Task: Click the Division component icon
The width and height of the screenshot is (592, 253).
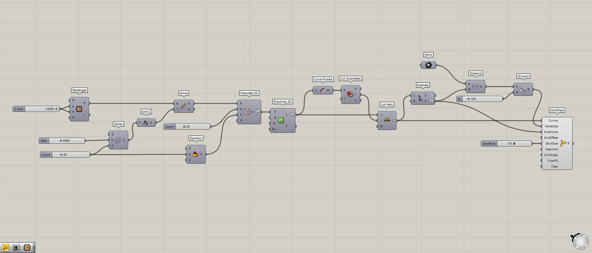Action: [x=522, y=89]
